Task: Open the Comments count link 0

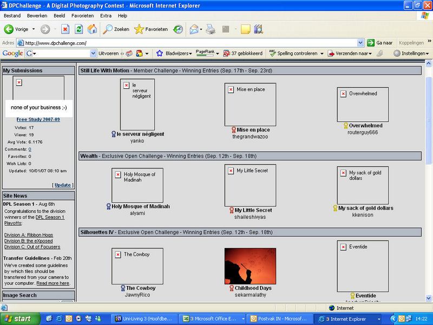Action: pos(30,149)
